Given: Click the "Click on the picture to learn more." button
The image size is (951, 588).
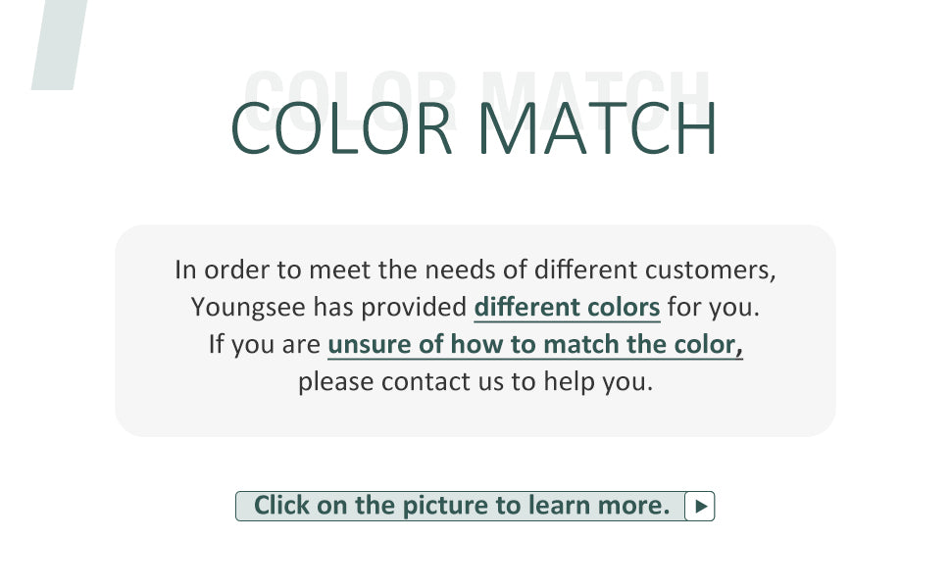Looking at the screenshot, I should click(475, 506).
